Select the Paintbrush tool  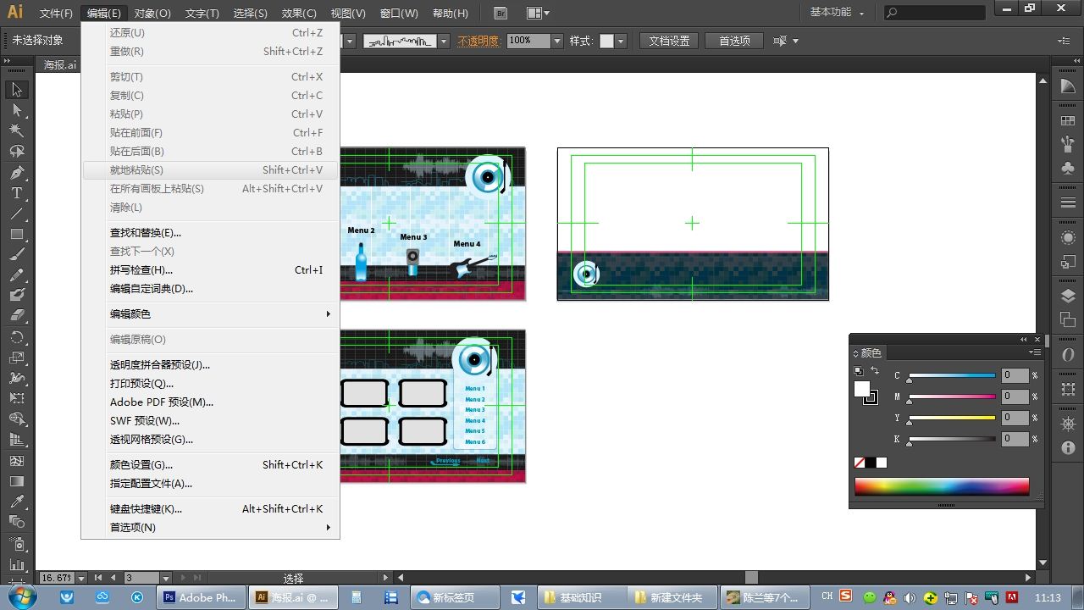click(x=17, y=254)
